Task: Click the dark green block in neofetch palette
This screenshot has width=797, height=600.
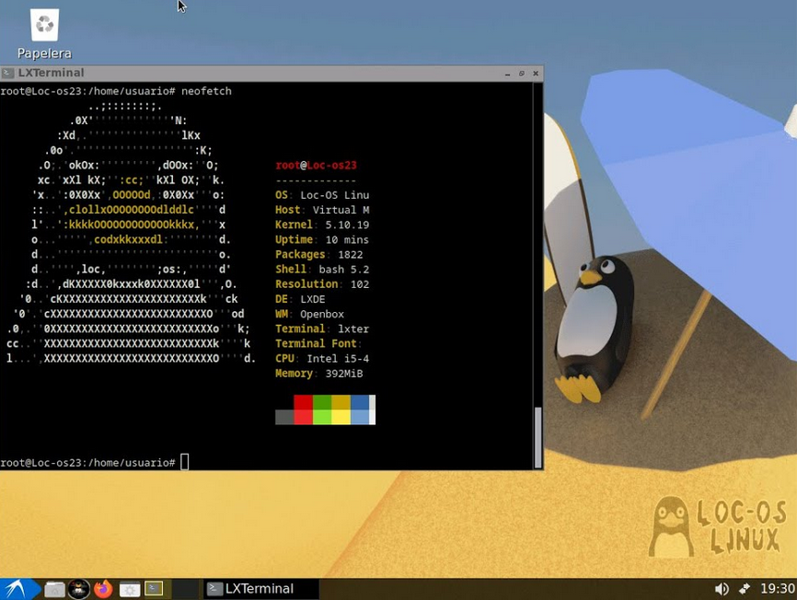Action: [322, 402]
